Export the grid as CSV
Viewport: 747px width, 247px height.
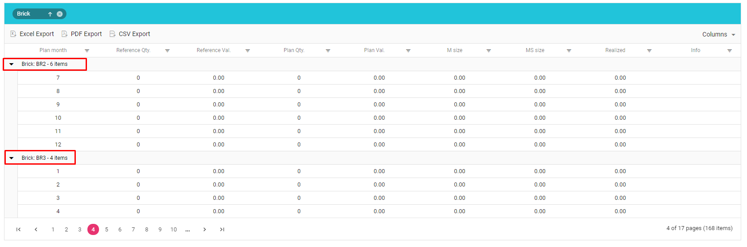click(x=130, y=34)
